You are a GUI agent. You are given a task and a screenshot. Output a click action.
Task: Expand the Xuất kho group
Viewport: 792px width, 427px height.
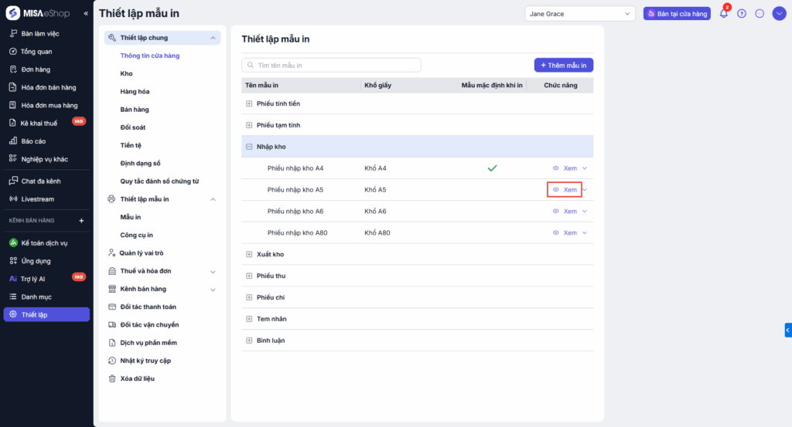pos(249,254)
